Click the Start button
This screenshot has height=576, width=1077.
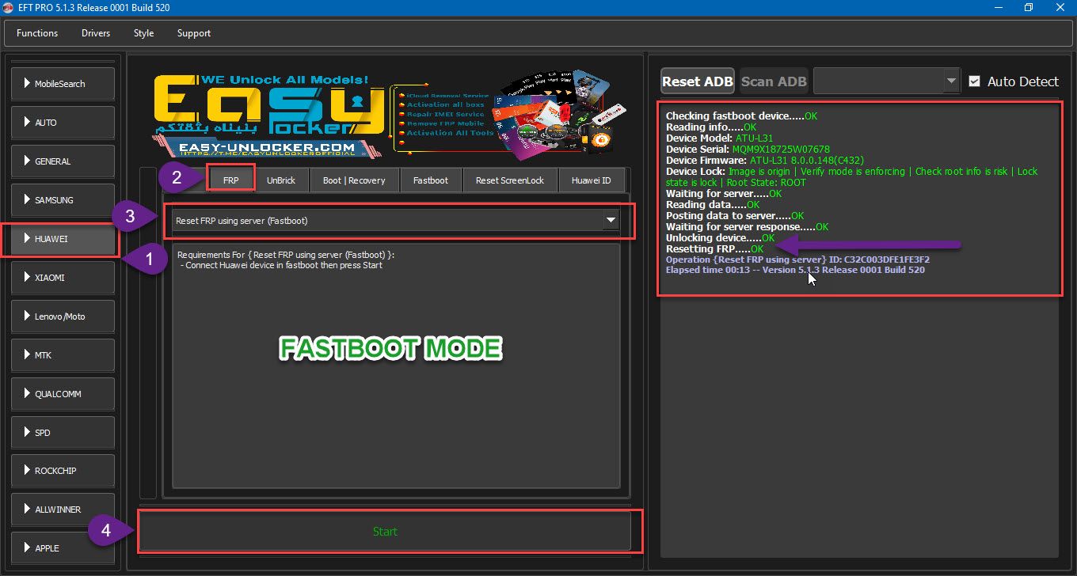click(385, 531)
